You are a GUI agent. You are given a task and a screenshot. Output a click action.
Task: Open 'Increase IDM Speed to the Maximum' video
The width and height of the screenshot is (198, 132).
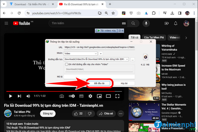coord(173,68)
